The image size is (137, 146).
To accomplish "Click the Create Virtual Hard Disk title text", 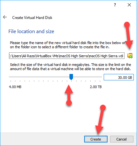I will pyautogui.click(x=32, y=18).
